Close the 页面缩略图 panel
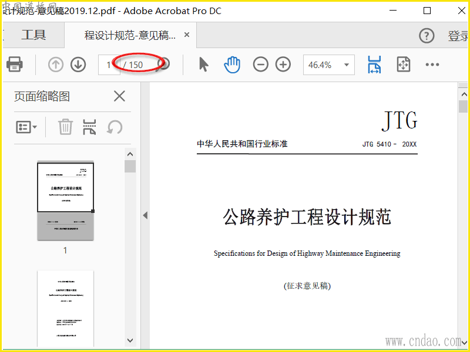 click(119, 96)
